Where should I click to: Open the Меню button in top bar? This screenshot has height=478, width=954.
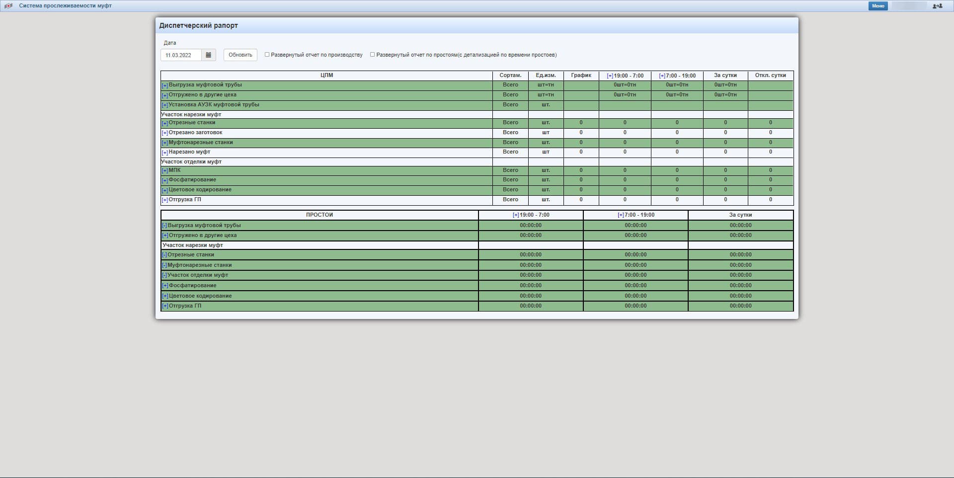[x=877, y=6]
